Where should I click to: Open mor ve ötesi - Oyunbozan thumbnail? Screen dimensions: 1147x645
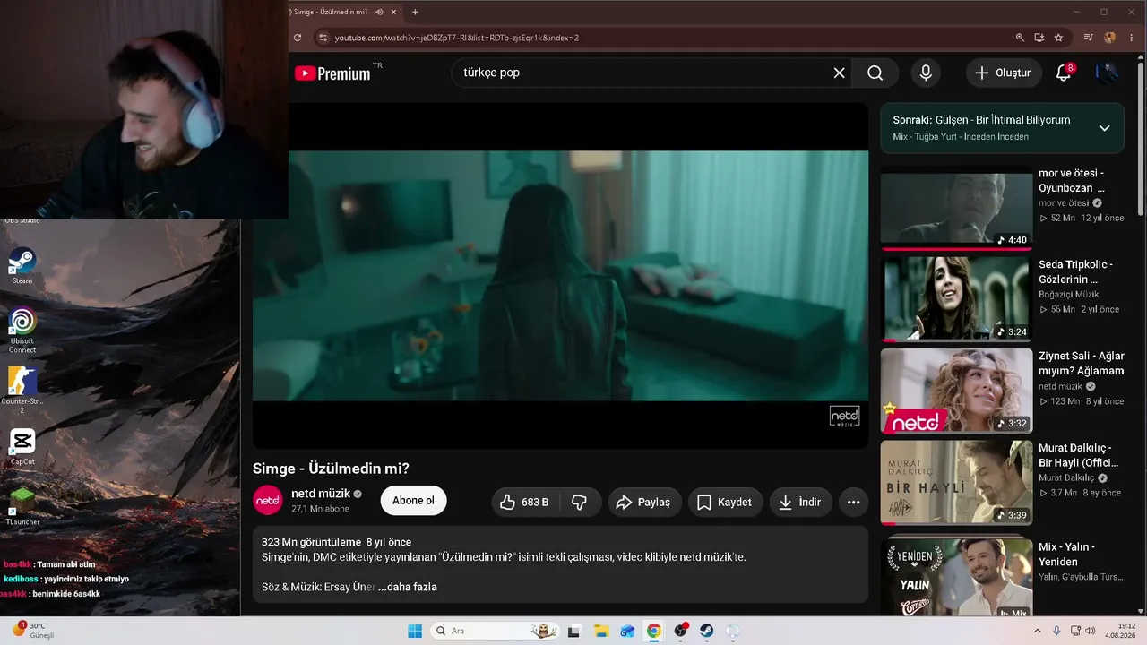pos(956,209)
